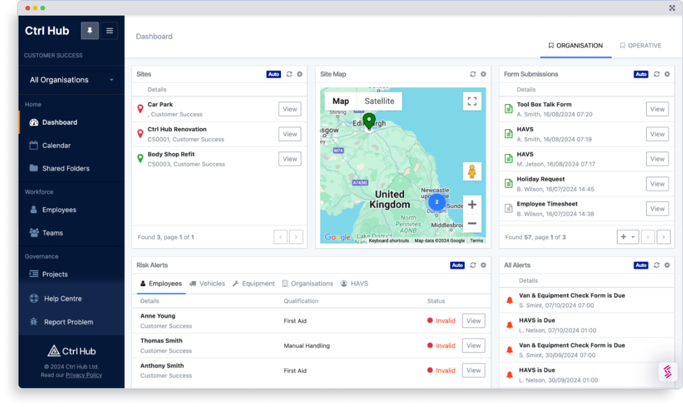683x407 pixels.
Task: Open Risk Alerts settings gear
Action: (x=483, y=265)
